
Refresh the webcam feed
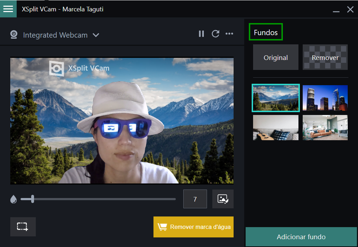pyautogui.click(x=215, y=34)
